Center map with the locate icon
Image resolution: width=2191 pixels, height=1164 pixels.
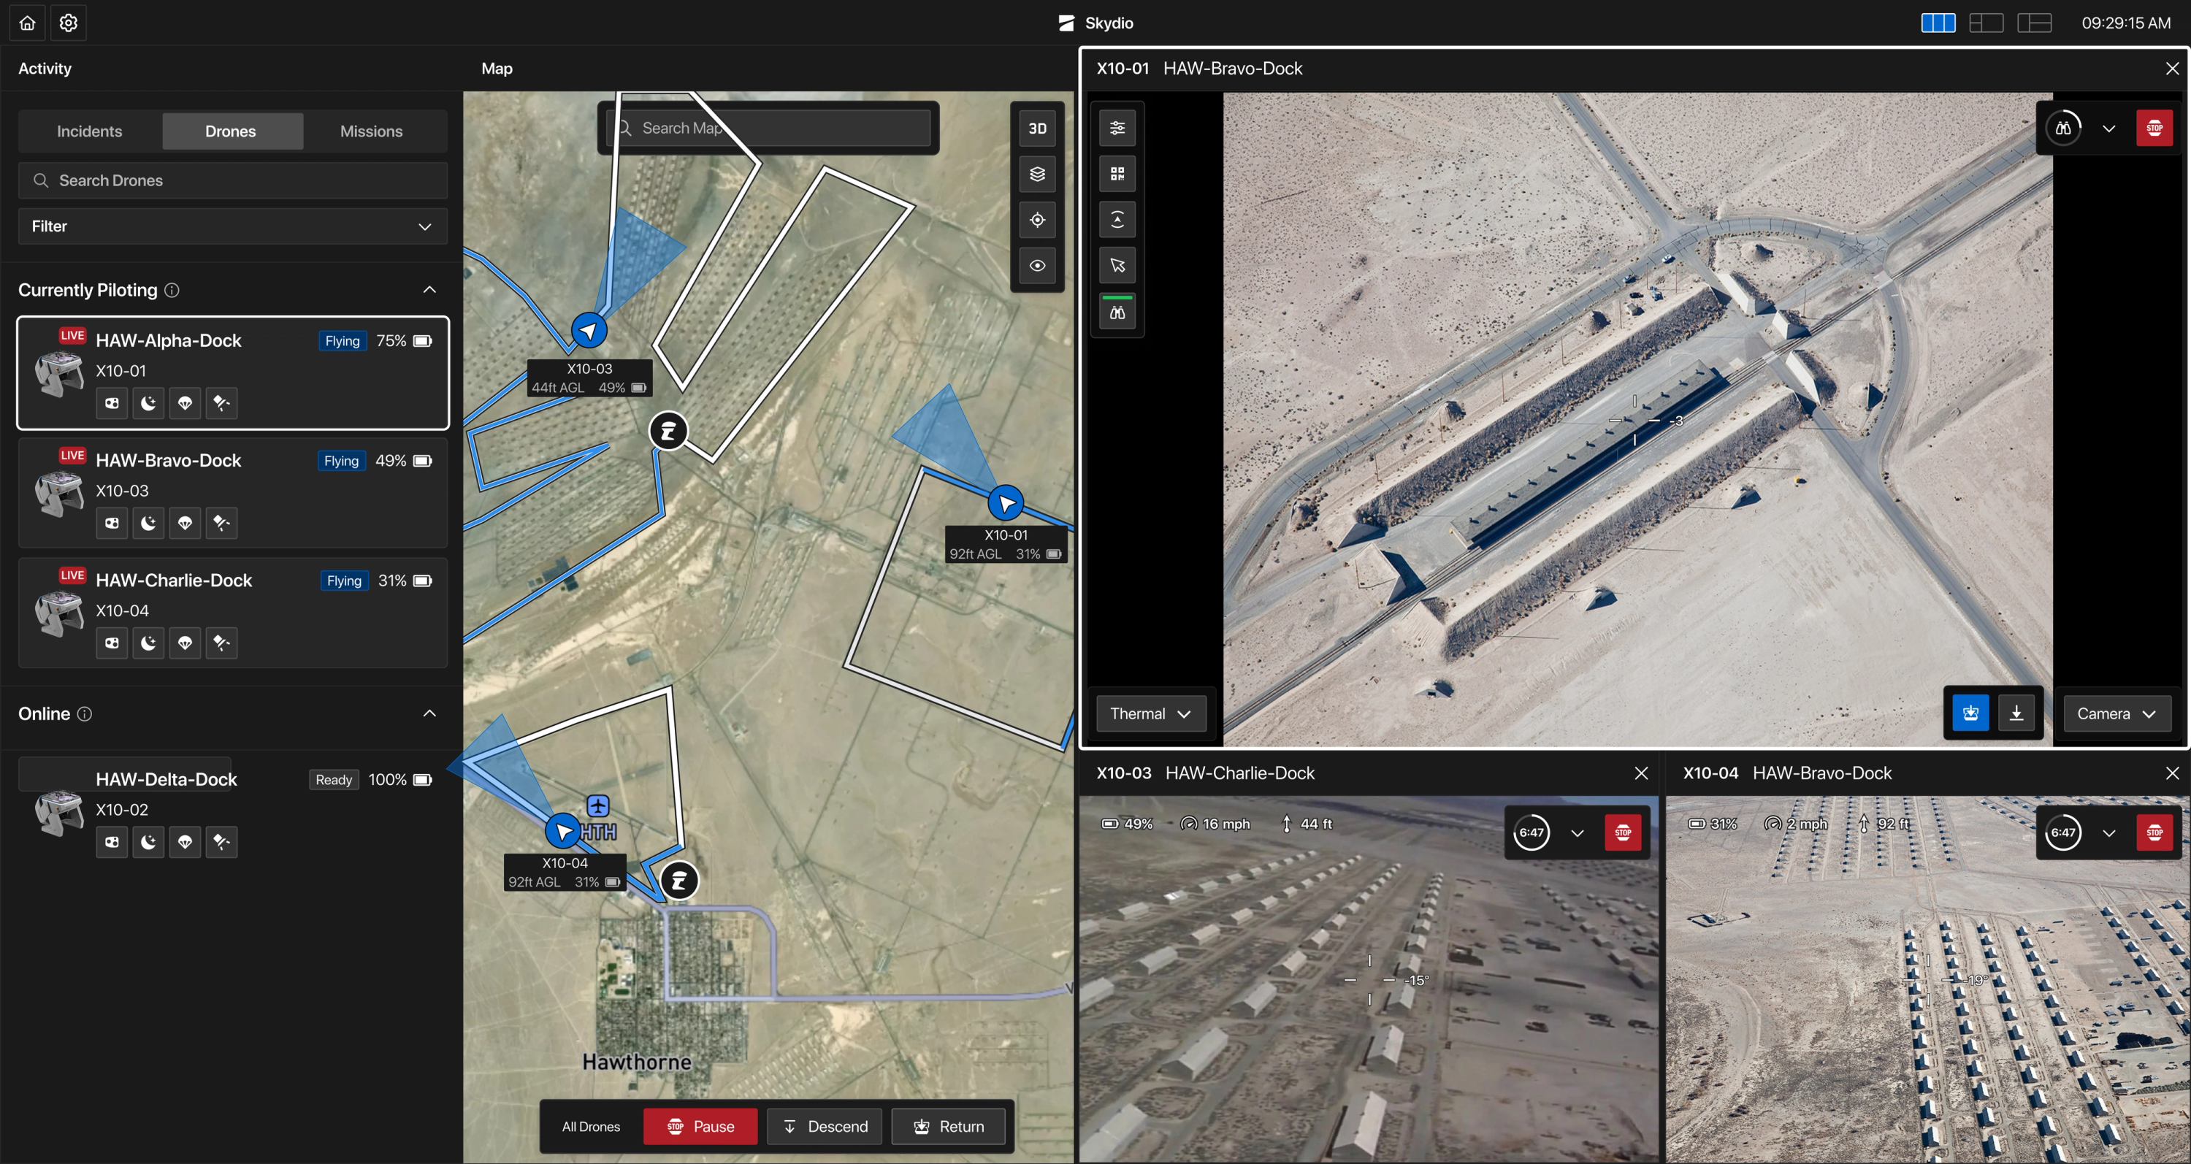[x=1037, y=221]
